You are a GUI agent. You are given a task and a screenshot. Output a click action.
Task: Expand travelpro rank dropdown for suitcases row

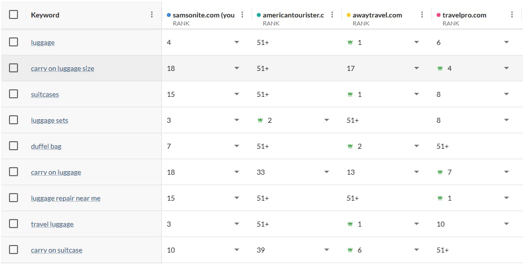pos(507,94)
